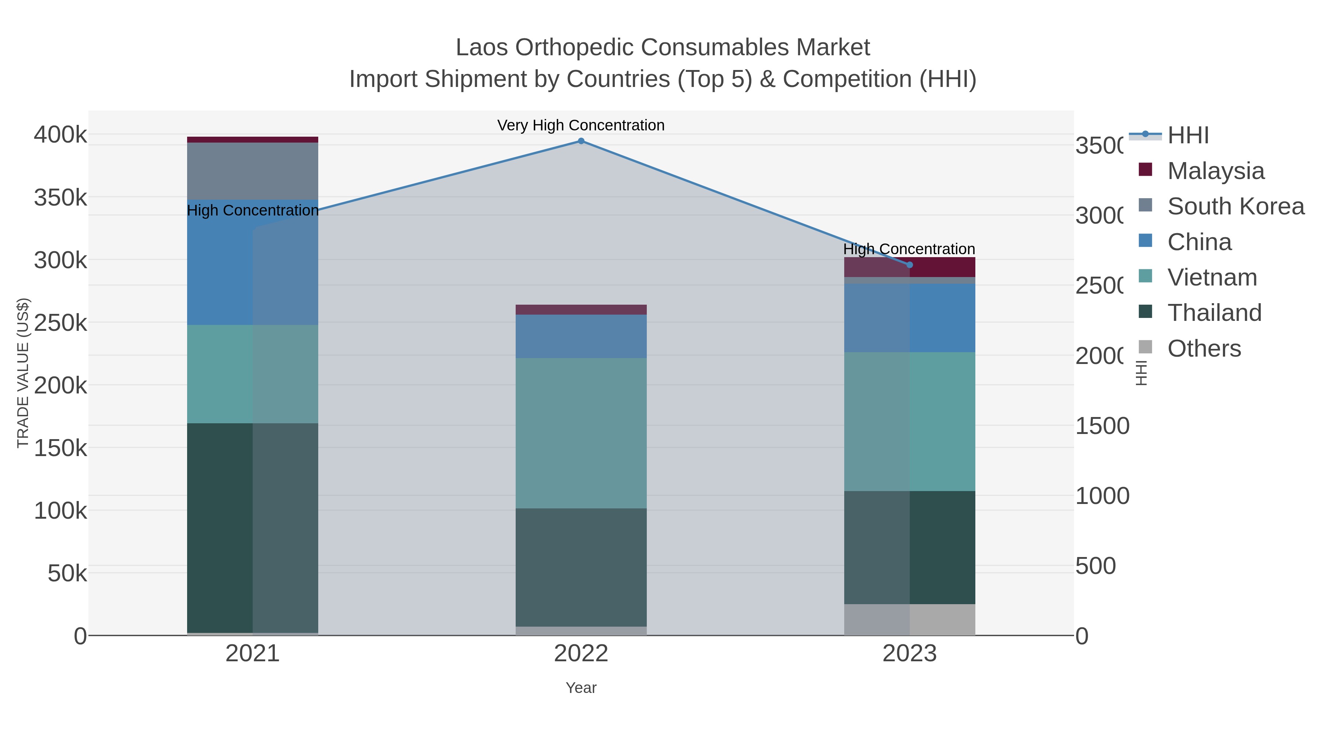The image size is (1326, 746).
Task: Click the China blue legend swatch
Action: coord(1145,241)
